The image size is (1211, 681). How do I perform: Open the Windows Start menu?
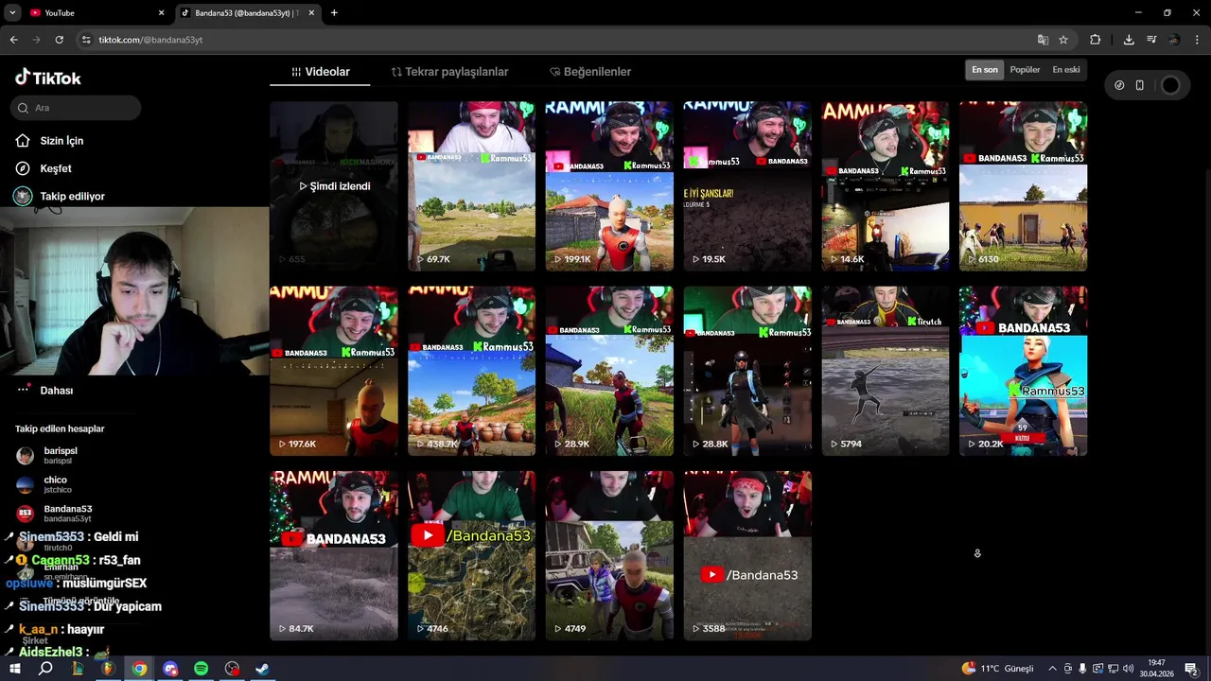(15, 669)
